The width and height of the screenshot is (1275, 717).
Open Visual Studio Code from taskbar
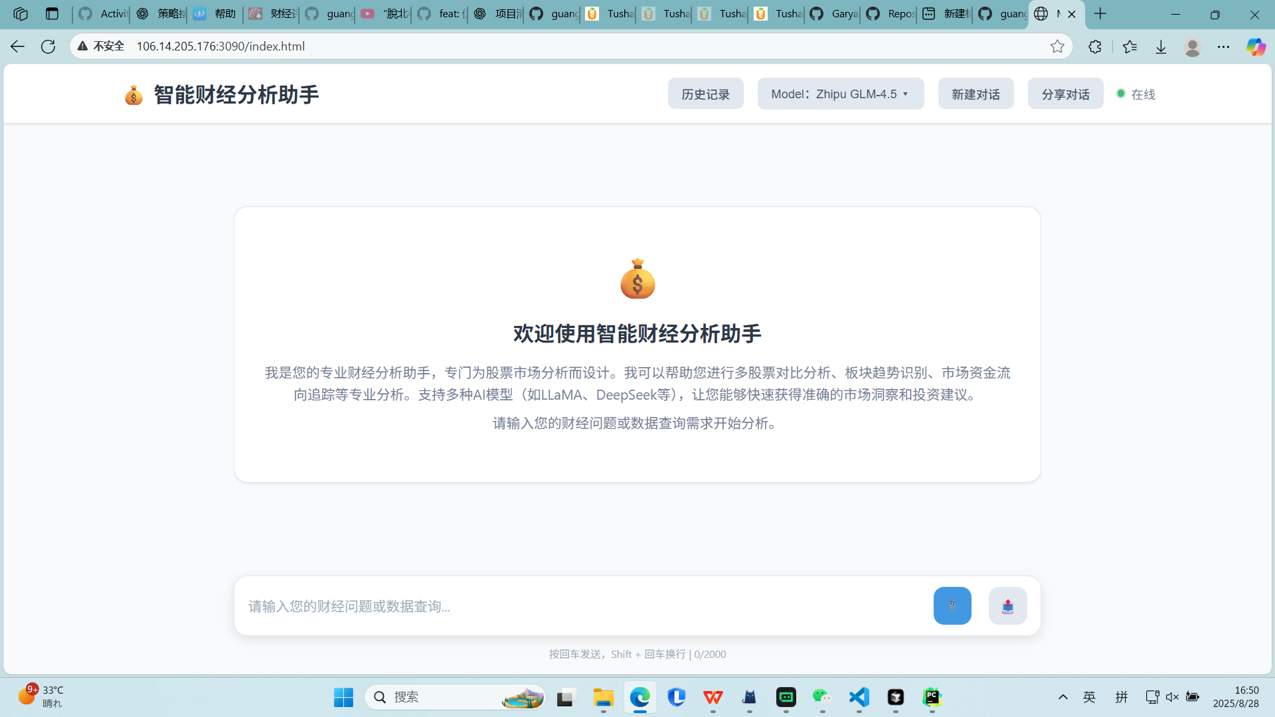click(859, 697)
